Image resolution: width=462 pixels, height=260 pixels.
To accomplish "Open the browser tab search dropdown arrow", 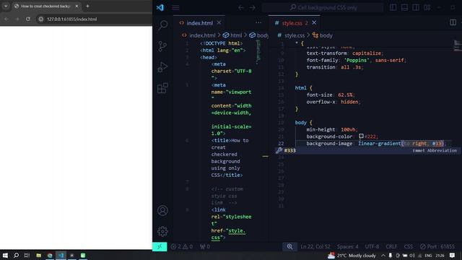I will [x=6, y=6].
